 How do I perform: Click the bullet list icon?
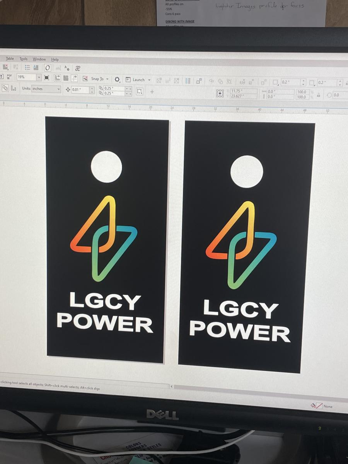click(x=27, y=67)
